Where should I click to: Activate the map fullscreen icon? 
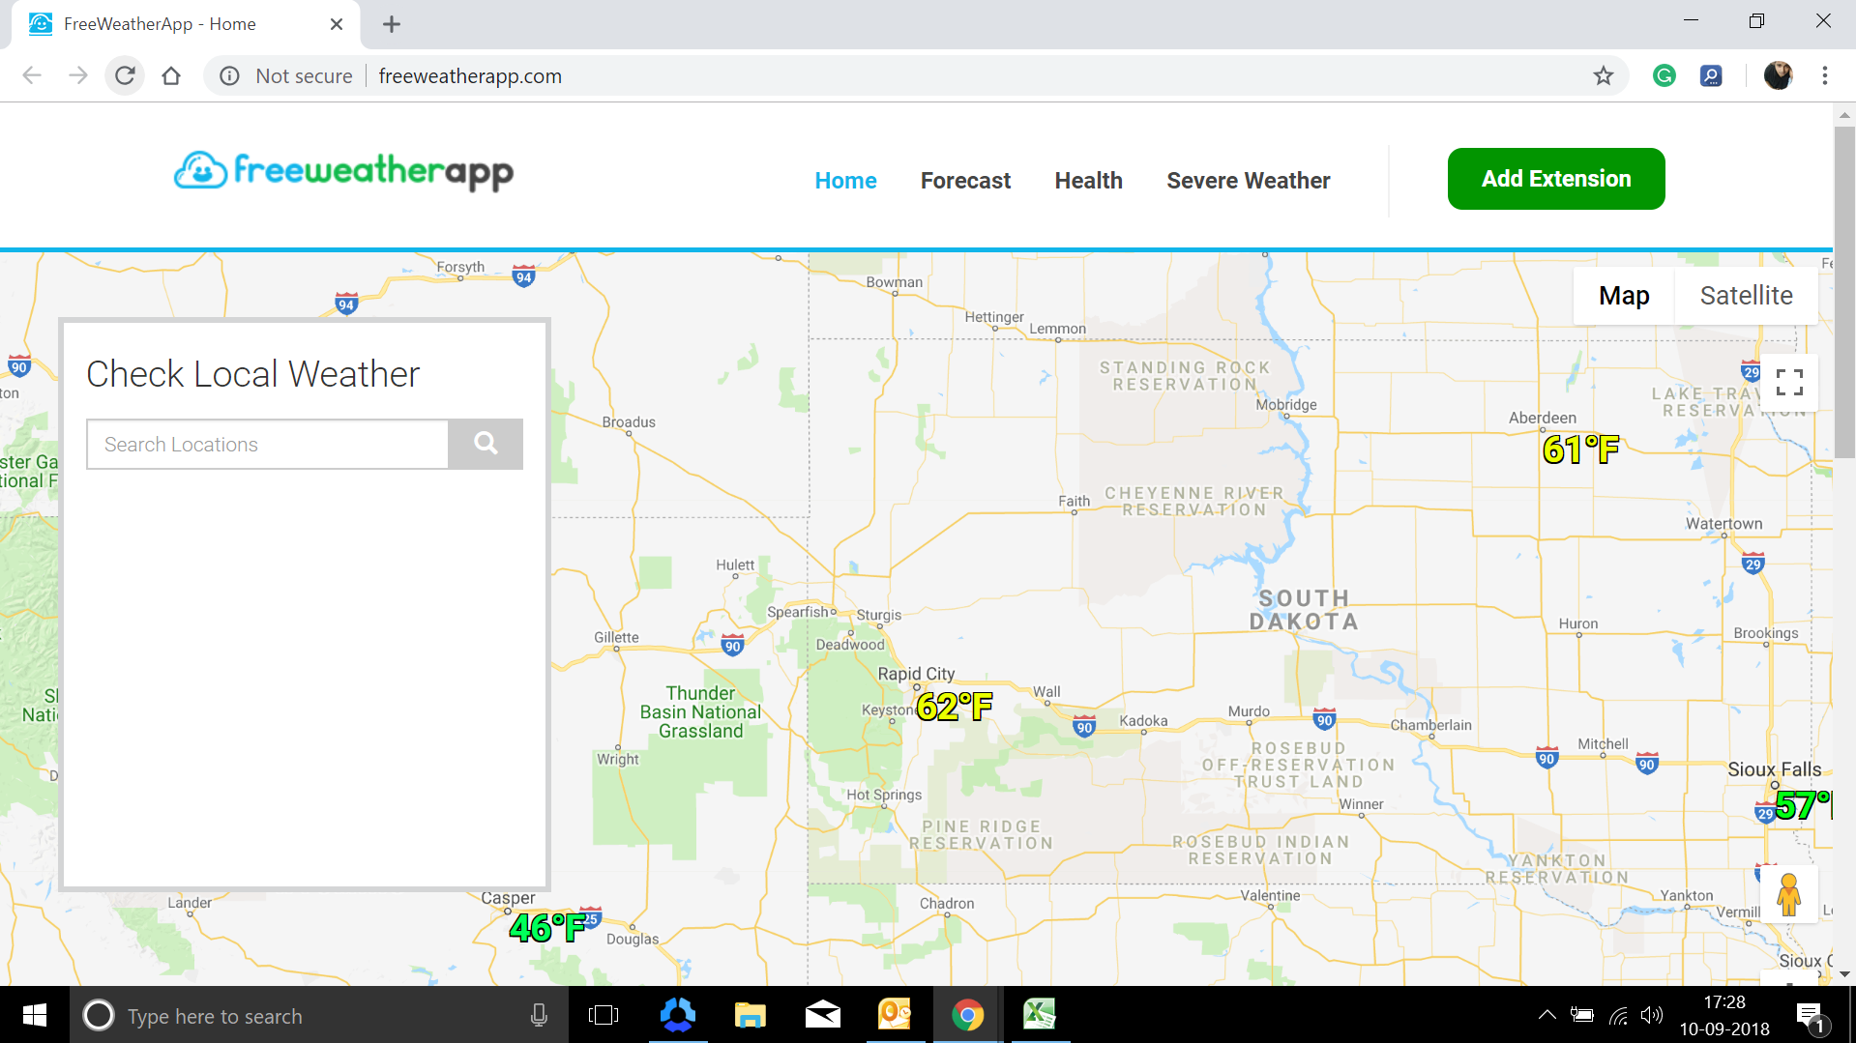click(1789, 382)
